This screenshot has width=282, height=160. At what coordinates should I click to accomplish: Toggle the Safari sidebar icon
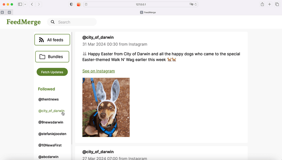click(x=20, y=4)
